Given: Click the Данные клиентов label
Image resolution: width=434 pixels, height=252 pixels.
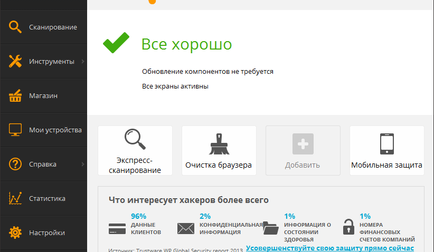Looking at the screenshot, I should [x=146, y=228].
